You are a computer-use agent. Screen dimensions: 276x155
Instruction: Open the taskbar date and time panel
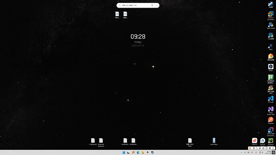(268, 152)
